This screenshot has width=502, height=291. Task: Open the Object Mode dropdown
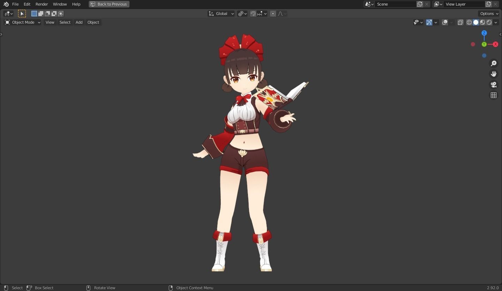point(23,22)
